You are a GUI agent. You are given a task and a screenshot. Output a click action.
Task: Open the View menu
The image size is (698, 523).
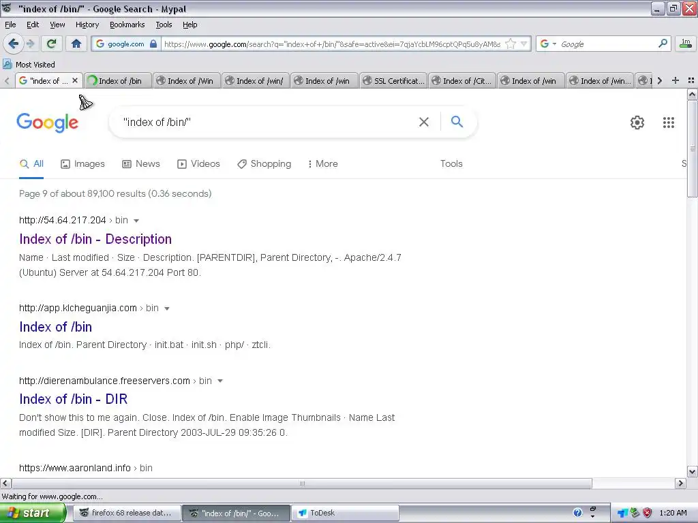click(57, 25)
